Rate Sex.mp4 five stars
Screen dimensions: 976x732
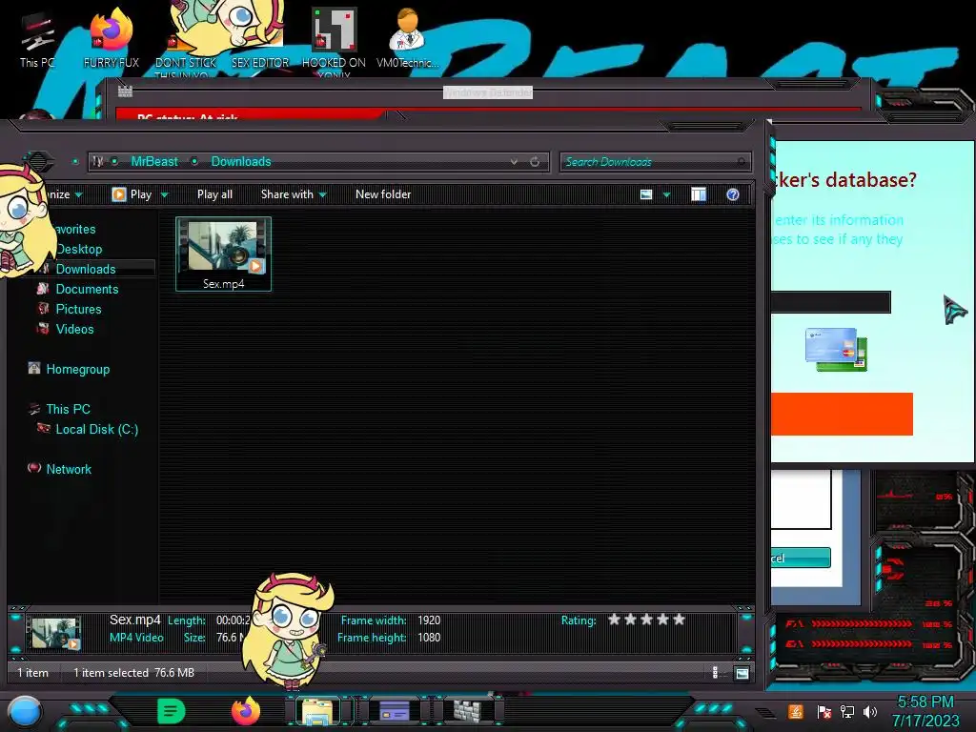click(679, 620)
